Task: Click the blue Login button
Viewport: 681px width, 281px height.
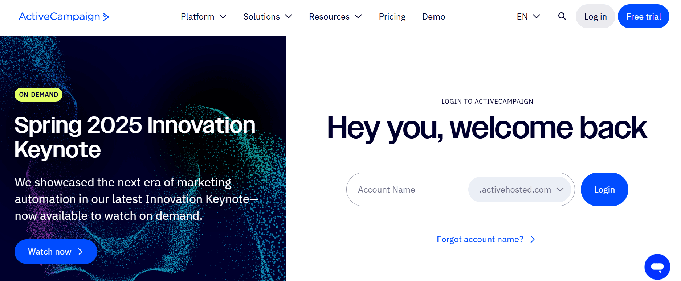Action: point(604,190)
